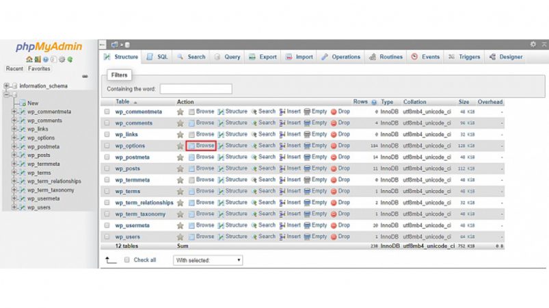
Task: Browse the wp_options table
Action: 201,145
